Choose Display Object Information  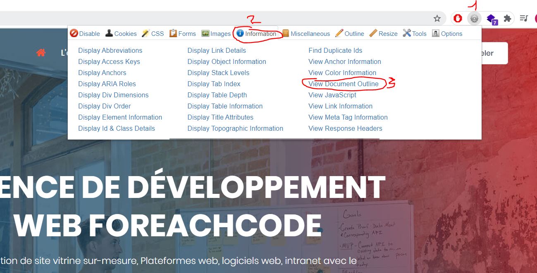[227, 61]
